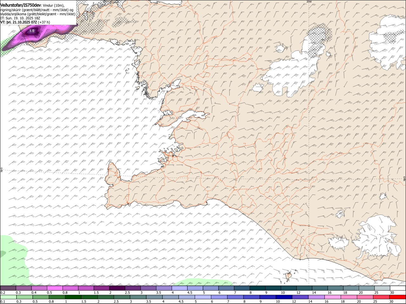Viewport: 406px width, 304px height.
Task: Click the '30' label in the lower legend row
Action: 391,301
